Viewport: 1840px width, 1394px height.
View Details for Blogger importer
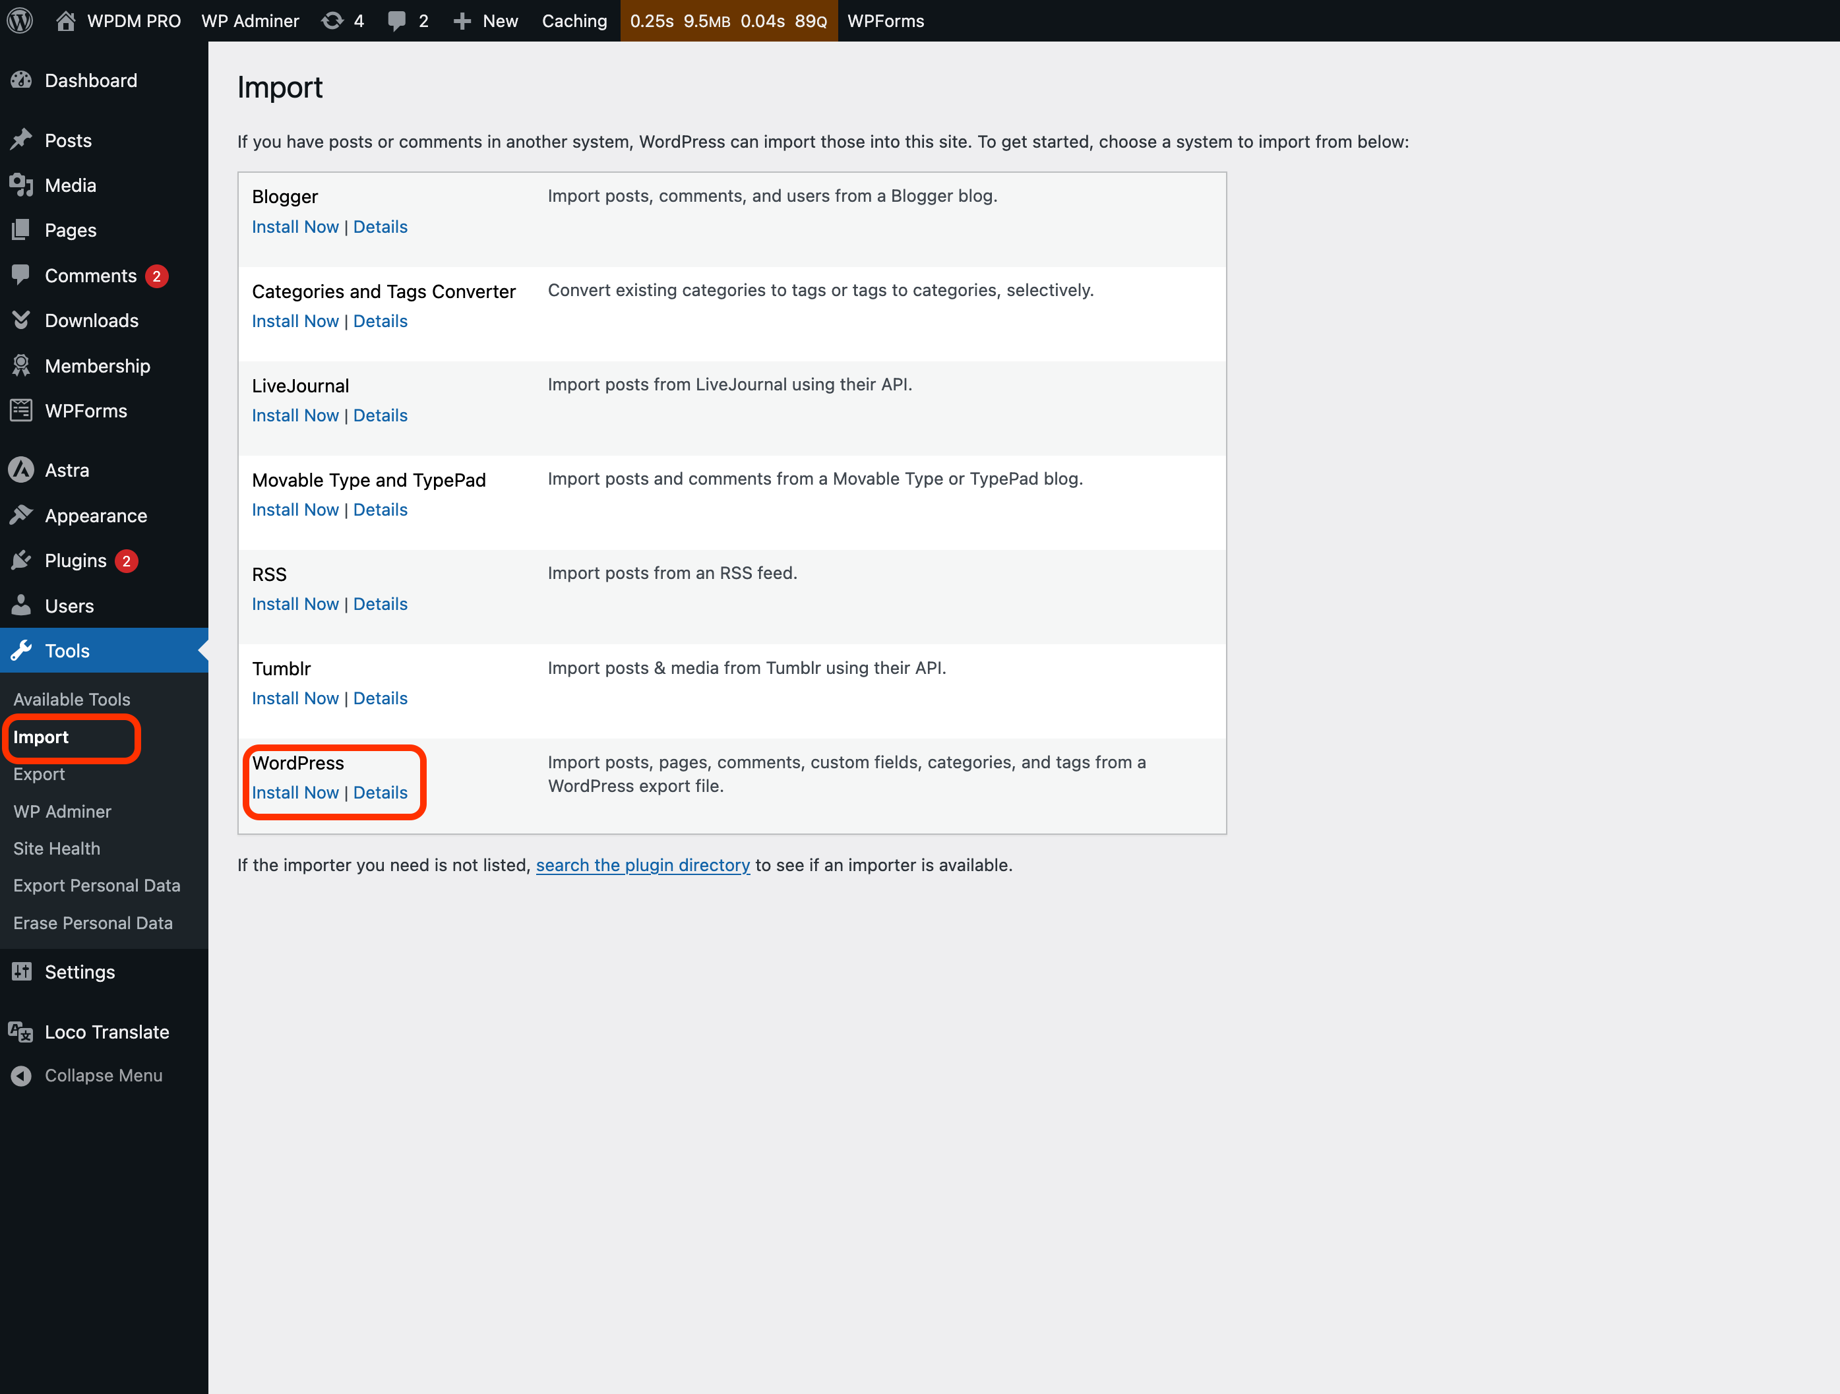pos(380,227)
